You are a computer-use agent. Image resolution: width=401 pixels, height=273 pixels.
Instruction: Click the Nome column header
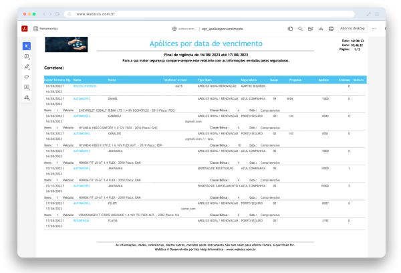coord(112,80)
